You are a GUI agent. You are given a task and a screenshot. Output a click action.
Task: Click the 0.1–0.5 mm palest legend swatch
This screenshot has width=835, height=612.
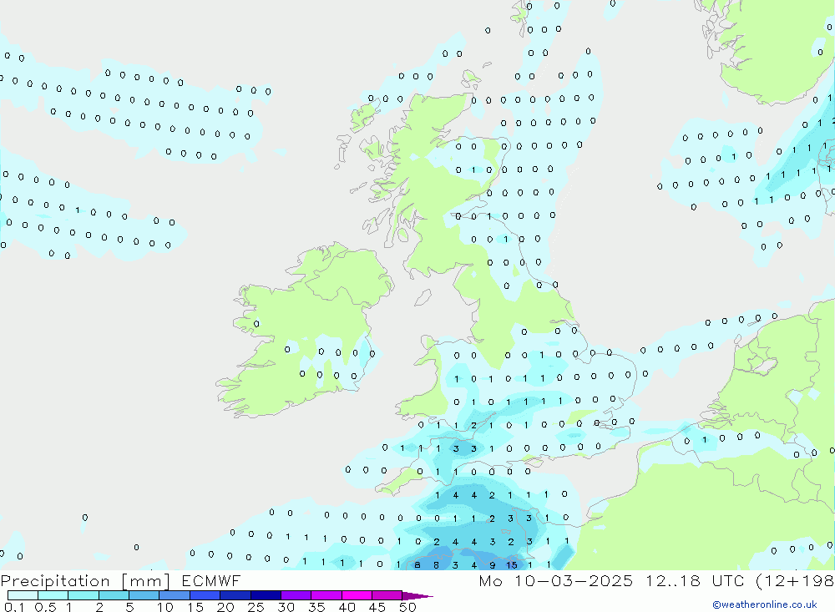coord(23,595)
